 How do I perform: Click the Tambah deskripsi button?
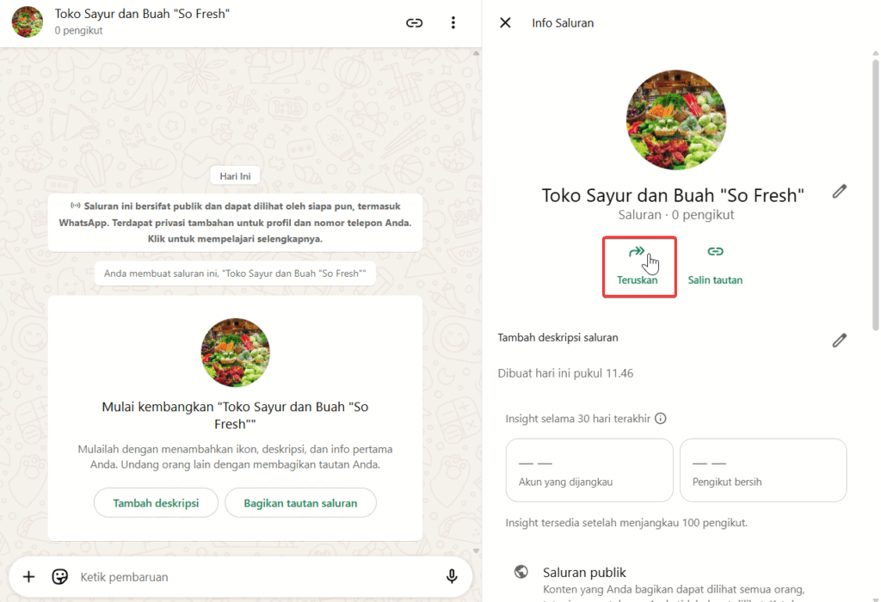[x=156, y=503]
